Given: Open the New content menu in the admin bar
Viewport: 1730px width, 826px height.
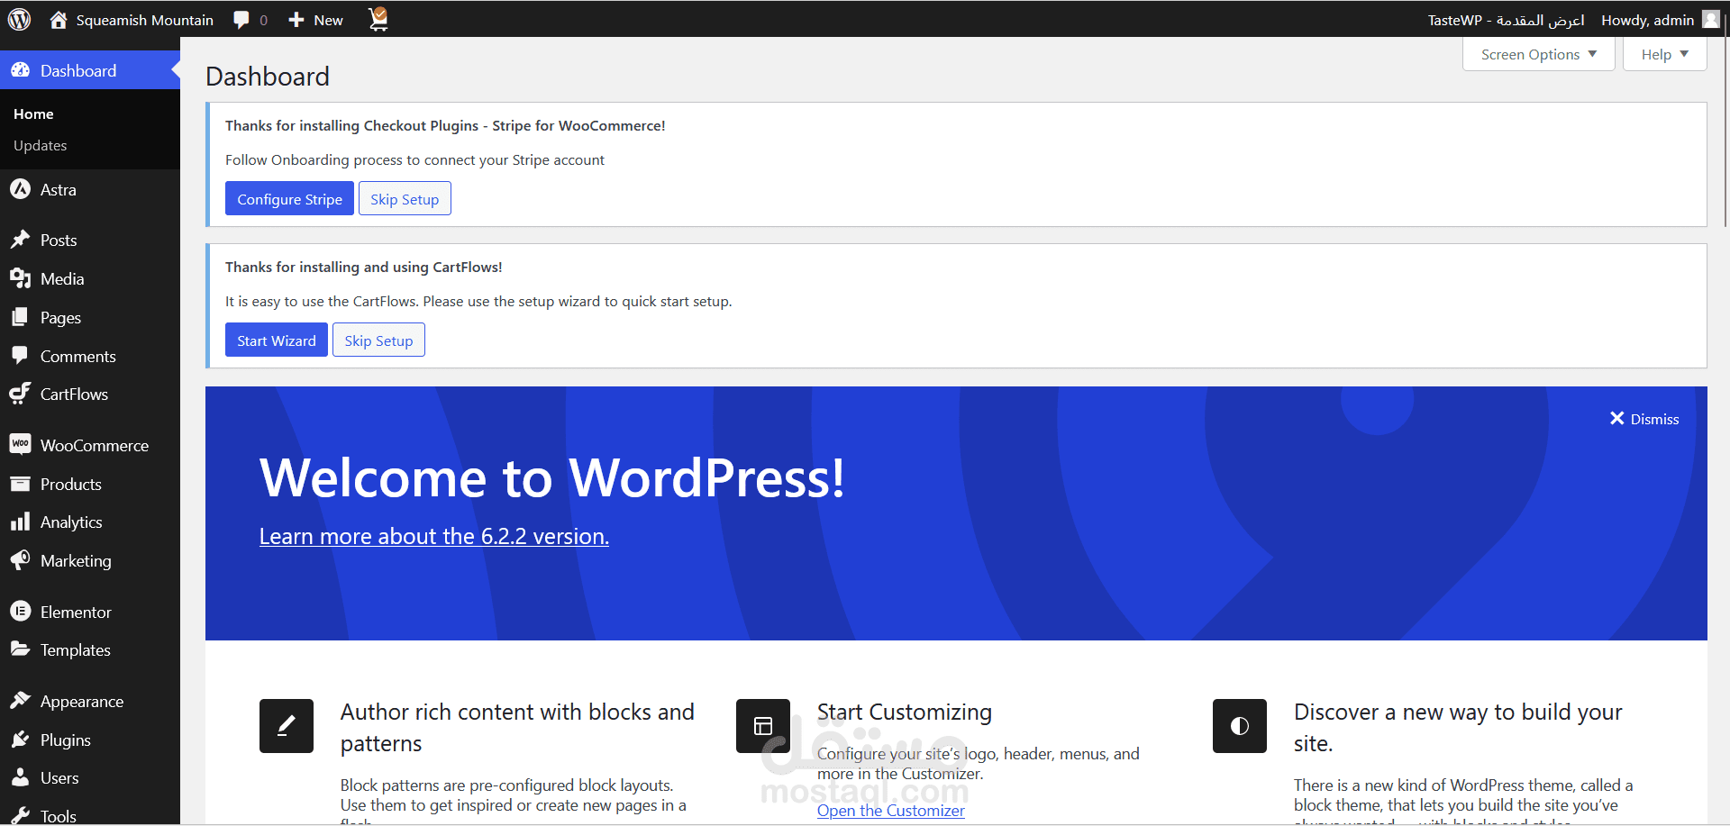Looking at the screenshot, I should [315, 20].
